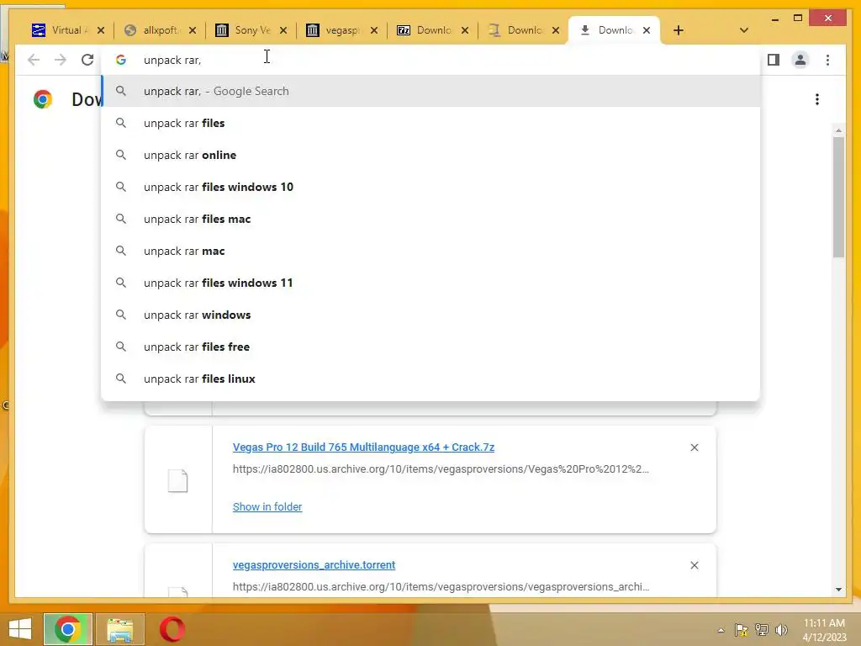Click the scrollbar up arrow
Viewport: 861px width, 646px height.
838,130
